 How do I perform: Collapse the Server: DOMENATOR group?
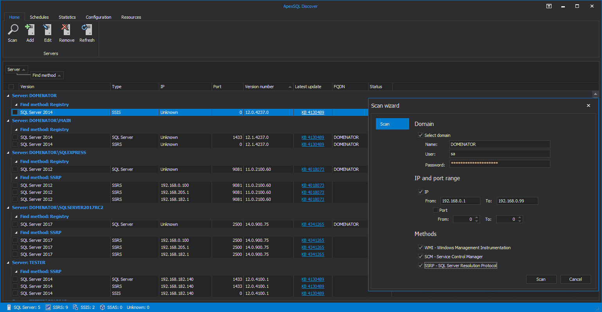tap(8, 96)
